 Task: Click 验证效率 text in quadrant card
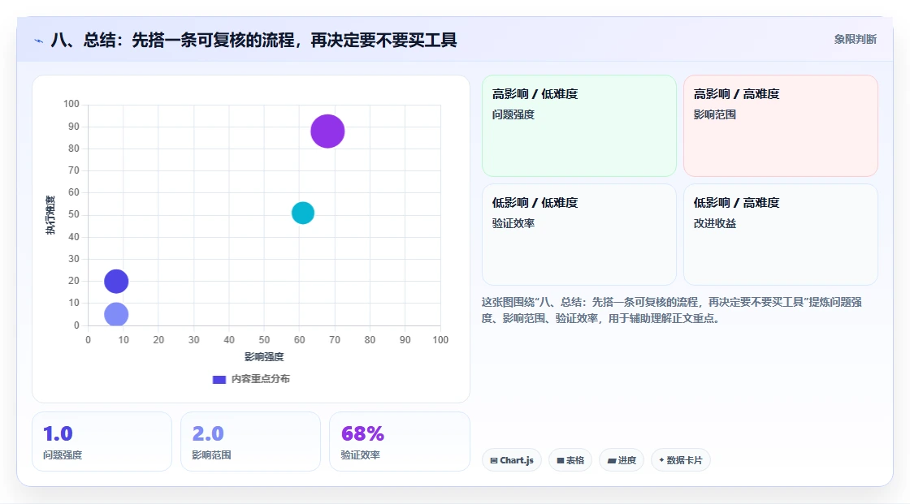tap(513, 223)
